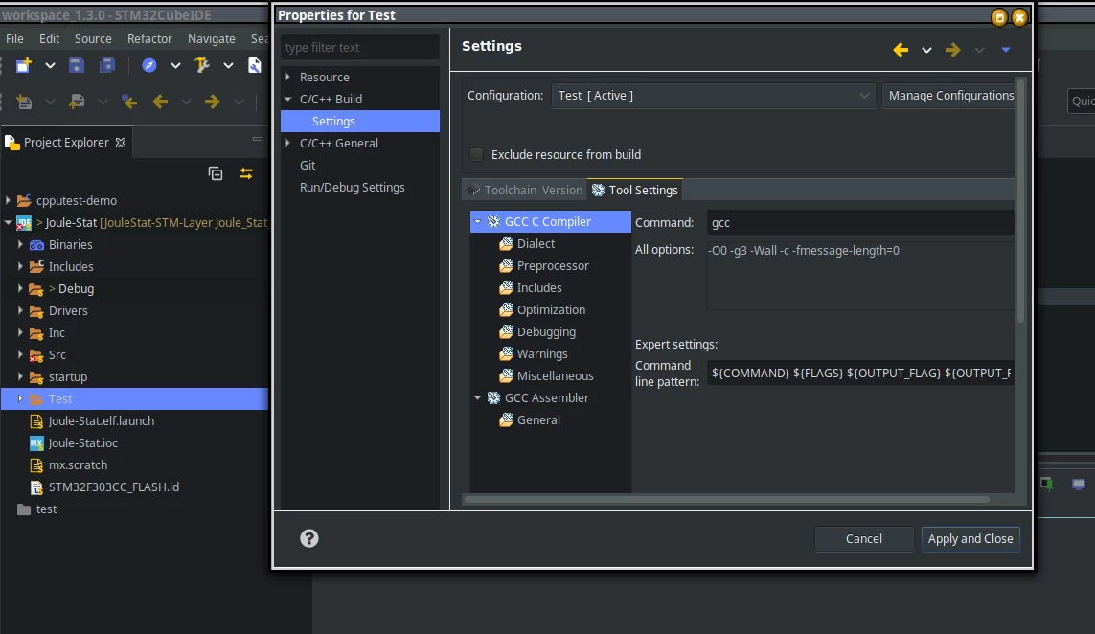This screenshot has width=1095, height=634.
Task: Expand the cpputest-demo project
Action: point(8,200)
